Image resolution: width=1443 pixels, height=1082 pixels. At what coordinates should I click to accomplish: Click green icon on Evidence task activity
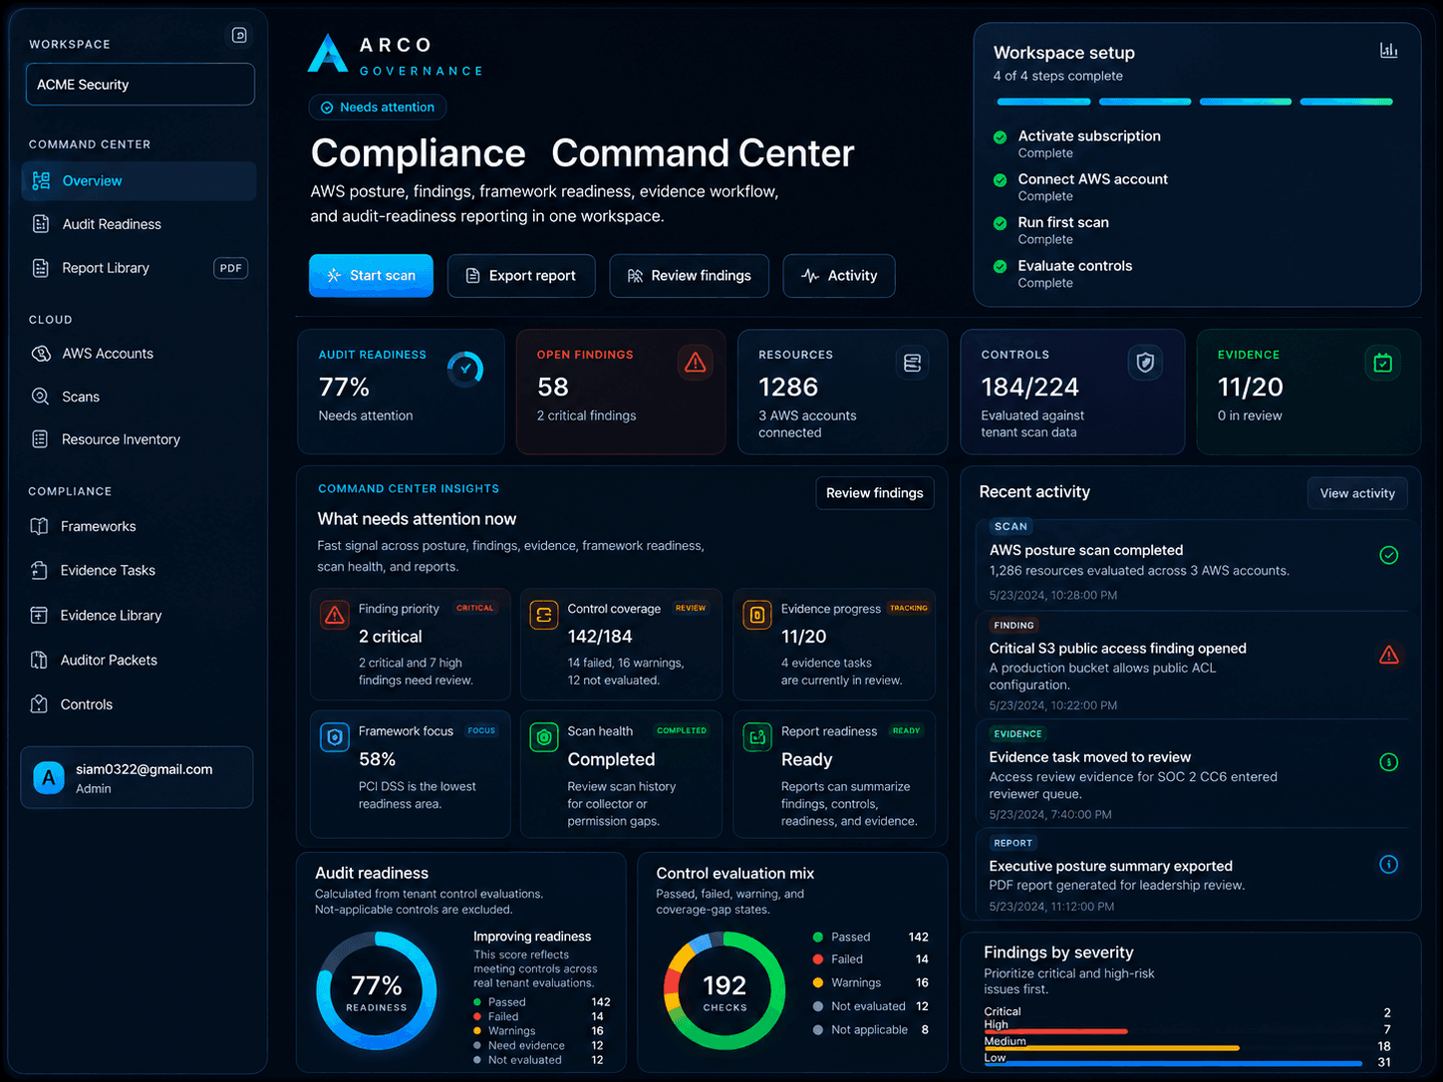click(1388, 762)
